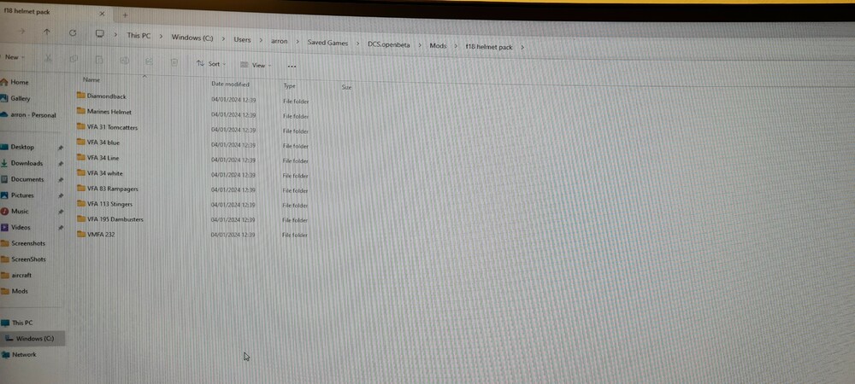Select the VFA 34 white folder name

(x=104, y=173)
